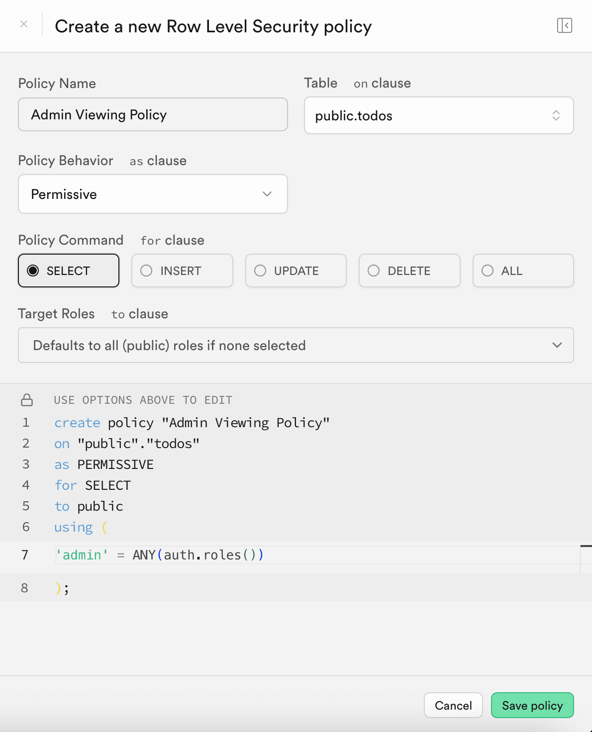
Task: Click the lock icon in the SQL preview
Action: (x=27, y=399)
